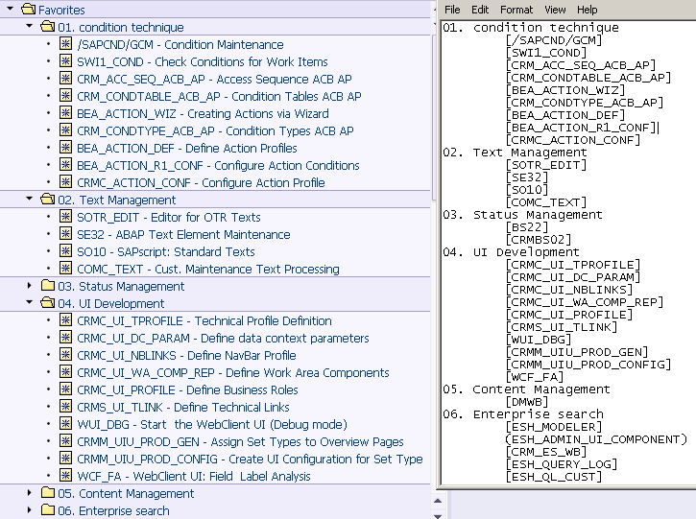Collapse the 01. condition technique folder

coord(30,26)
